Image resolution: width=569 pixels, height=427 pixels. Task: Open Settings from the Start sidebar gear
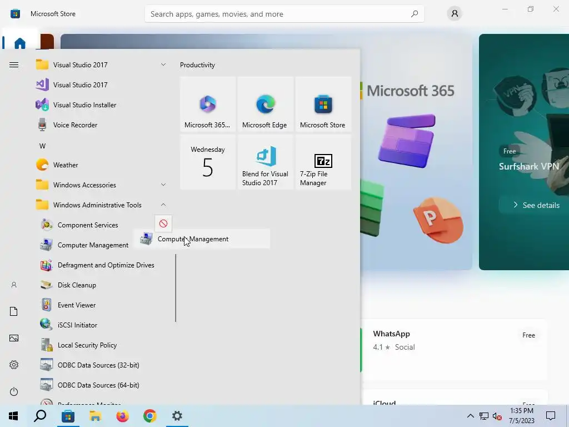pos(14,365)
